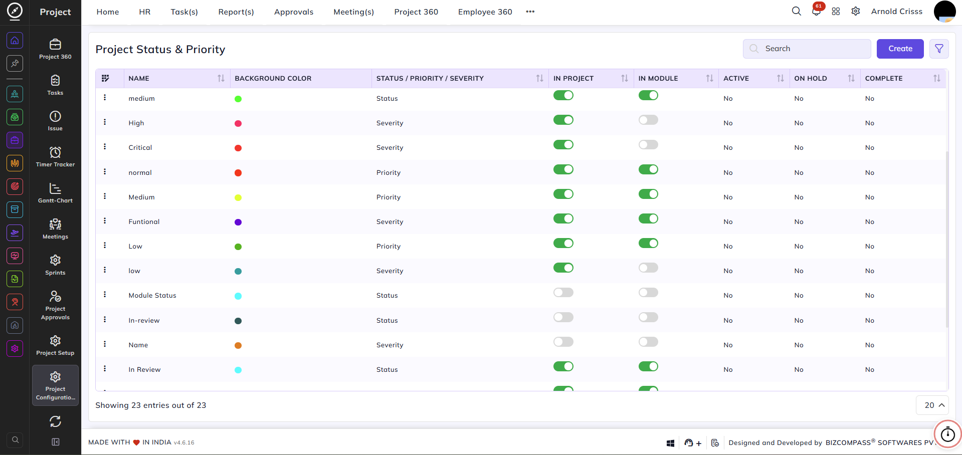Click the refresh sync icon in the sidebar

tap(55, 421)
